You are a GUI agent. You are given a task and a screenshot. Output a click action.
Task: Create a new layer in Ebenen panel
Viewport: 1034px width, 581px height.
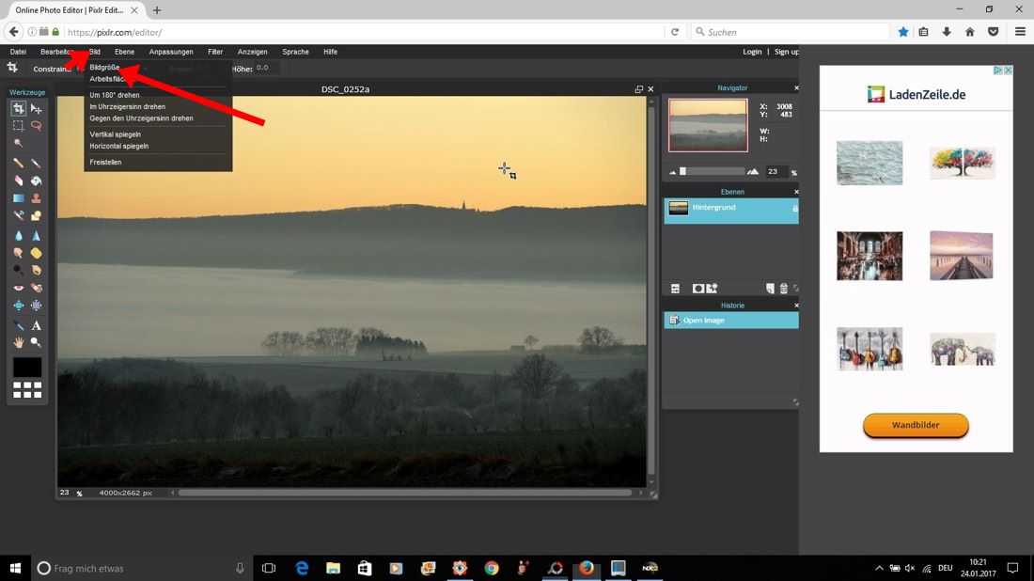[x=770, y=289]
